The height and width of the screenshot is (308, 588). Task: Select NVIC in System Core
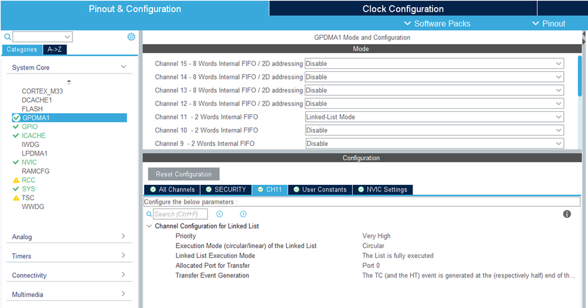[x=29, y=162]
